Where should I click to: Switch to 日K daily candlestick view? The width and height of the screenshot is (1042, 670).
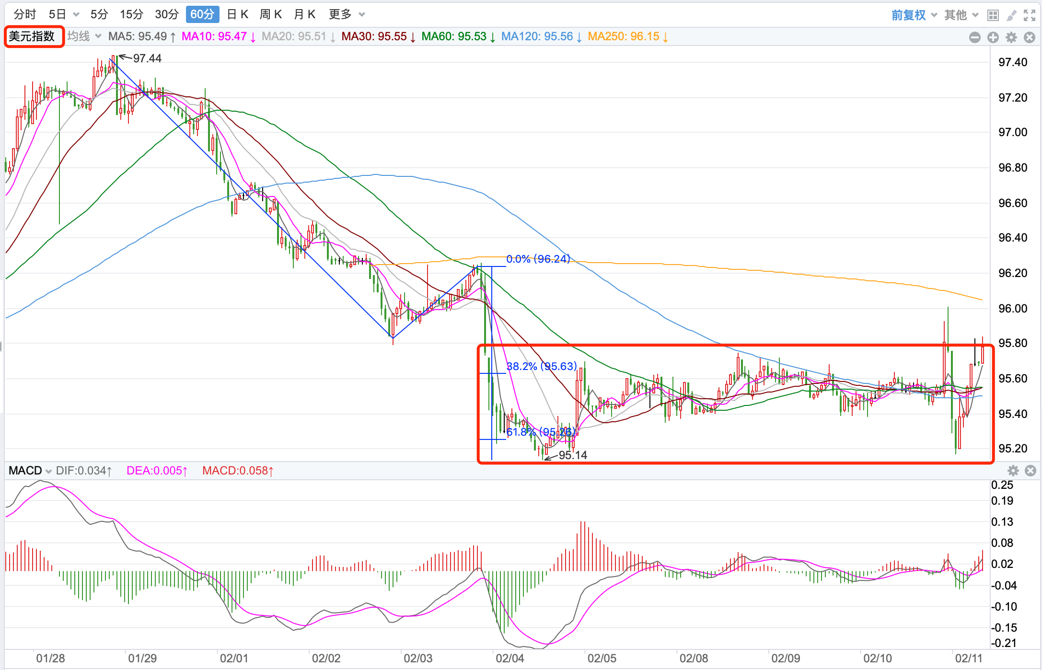click(237, 14)
